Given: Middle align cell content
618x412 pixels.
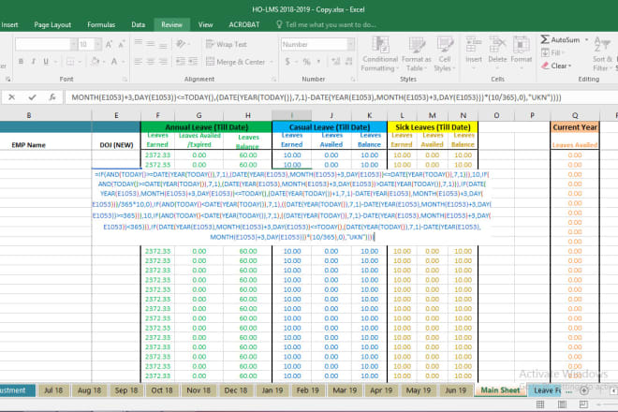Looking at the screenshot, I should pos(151,44).
